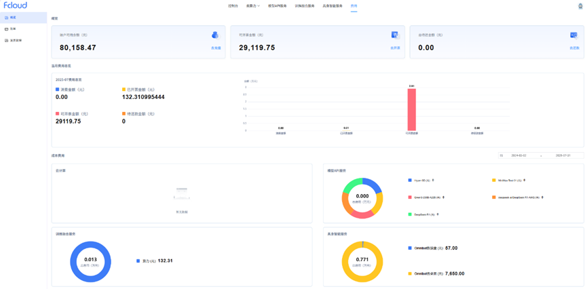Click the Fcloud logo

pos(16,5)
